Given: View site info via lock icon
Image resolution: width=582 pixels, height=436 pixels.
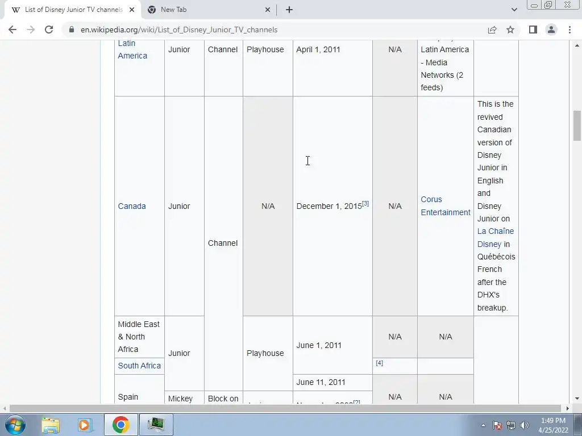Looking at the screenshot, I should (x=72, y=30).
